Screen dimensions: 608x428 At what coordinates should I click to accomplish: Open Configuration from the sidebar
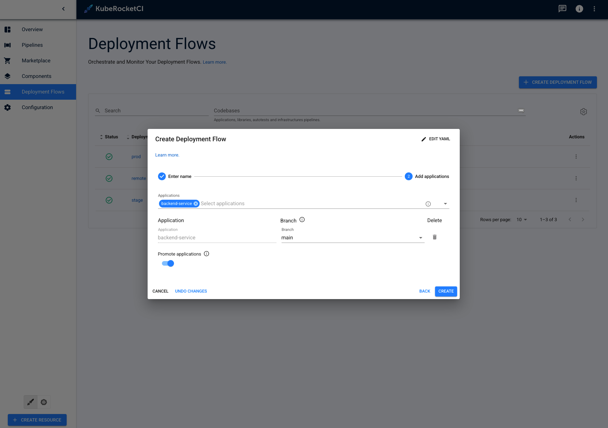37,107
